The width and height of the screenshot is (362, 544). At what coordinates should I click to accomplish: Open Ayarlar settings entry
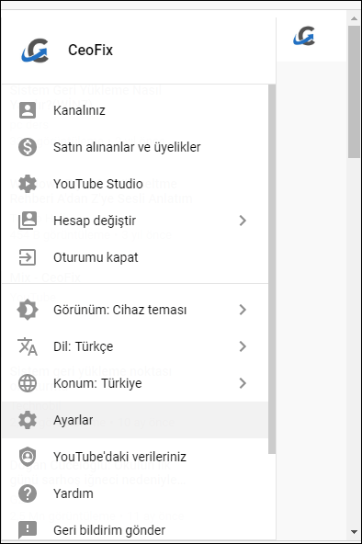point(135,420)
